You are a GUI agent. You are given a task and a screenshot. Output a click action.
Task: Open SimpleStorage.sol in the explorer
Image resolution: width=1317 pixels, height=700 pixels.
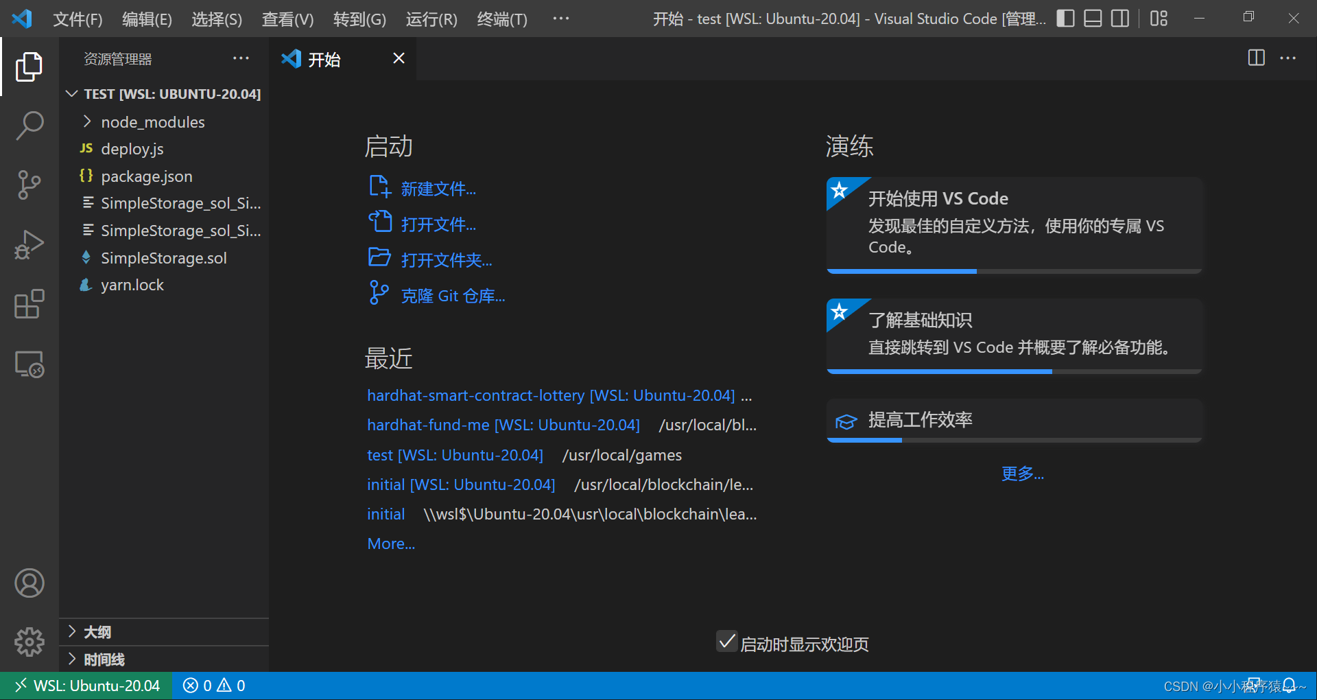[x=165, y=258]
